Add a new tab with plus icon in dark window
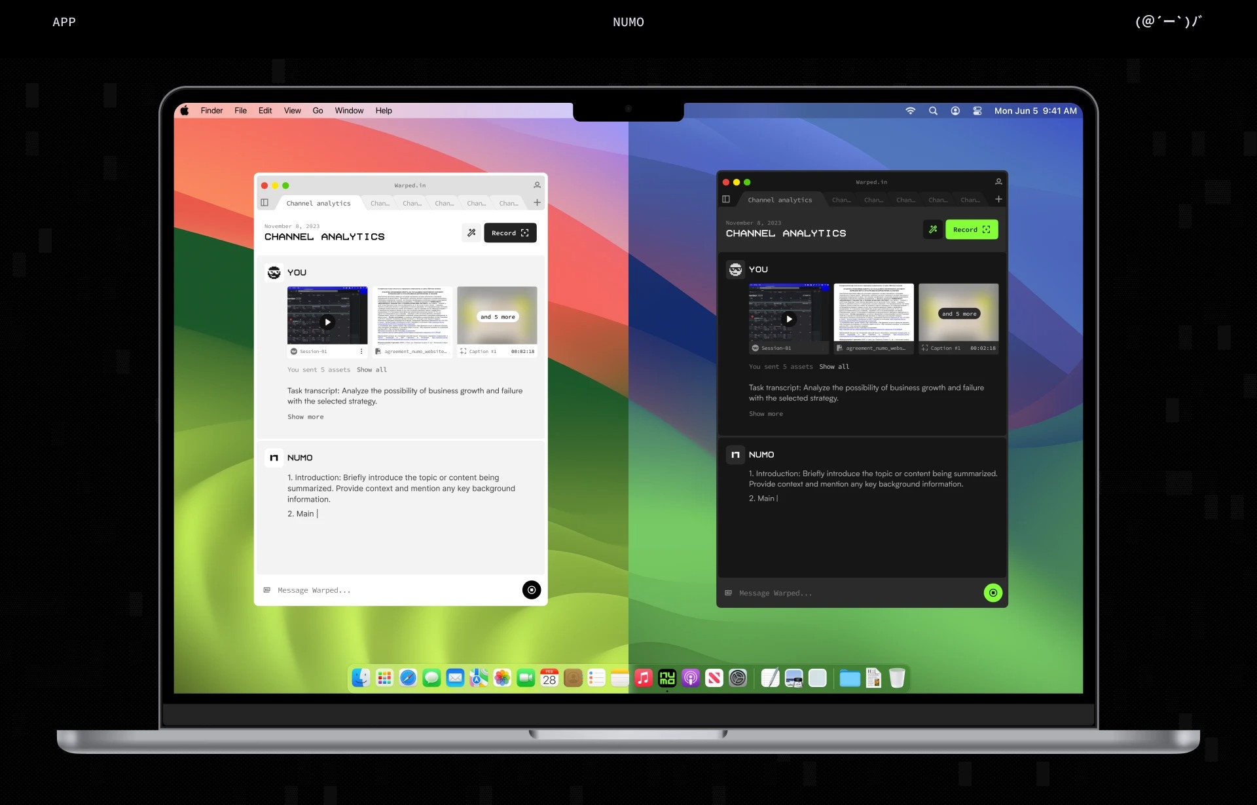The image size is (1257, 805). click(998, 199)
